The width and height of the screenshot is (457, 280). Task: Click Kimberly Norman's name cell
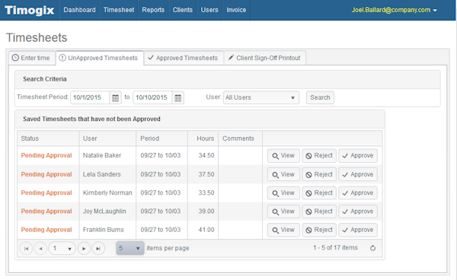coord(107,192)
